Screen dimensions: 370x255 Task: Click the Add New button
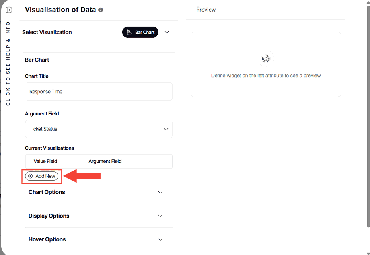tap(41, 176)
